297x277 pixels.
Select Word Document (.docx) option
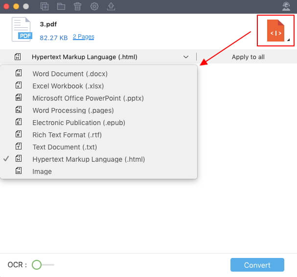(98, 74)
